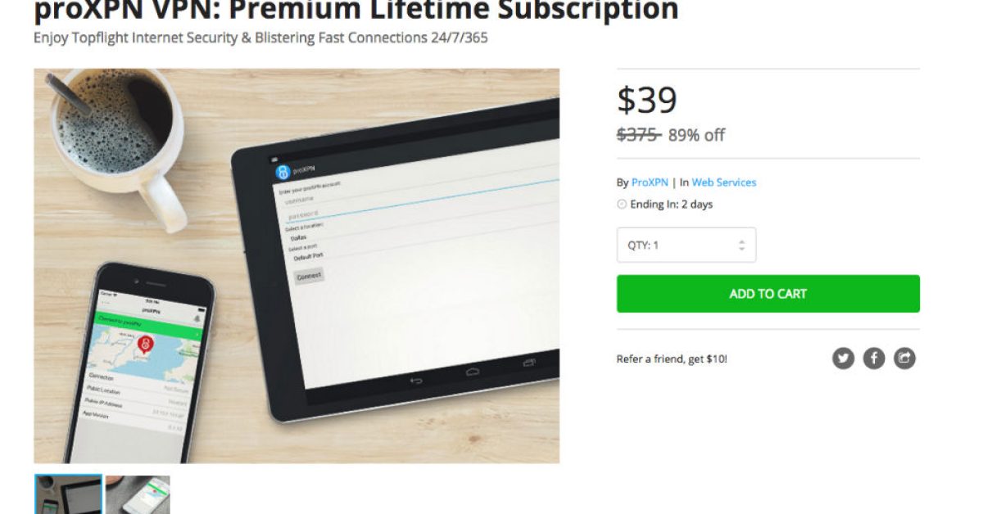This screenshot has height=514, width=983.
Task: Click the QTY up/down stepper arrows
Action: click(741, 245)
